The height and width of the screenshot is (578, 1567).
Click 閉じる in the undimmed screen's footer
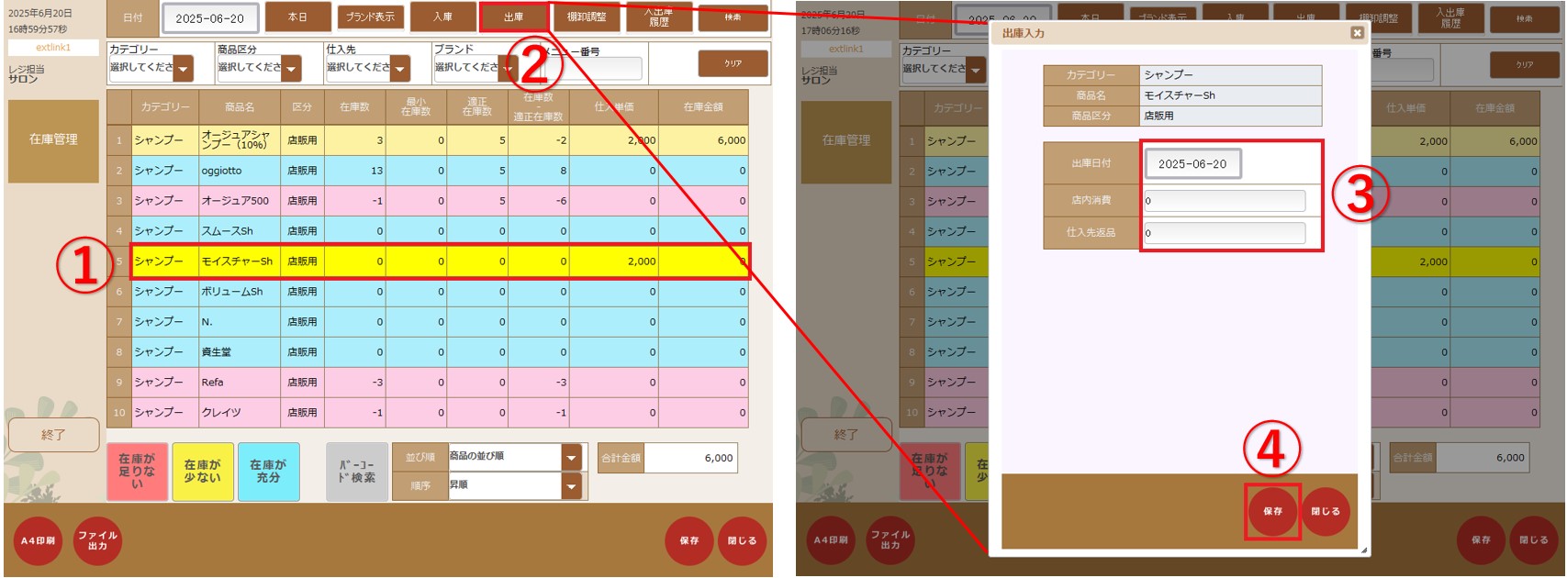[x=742, y=541]
